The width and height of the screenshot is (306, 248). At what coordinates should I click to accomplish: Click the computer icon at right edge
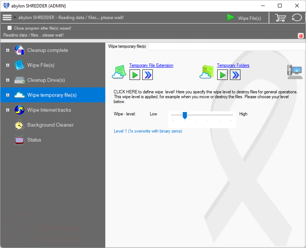pyautogui.click(x=295, y=72)
